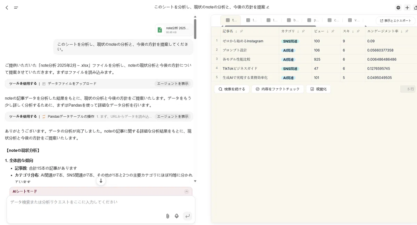417x225 pixels.
Task: Sort the 記事名 column arrow
Action: [236, 31]
